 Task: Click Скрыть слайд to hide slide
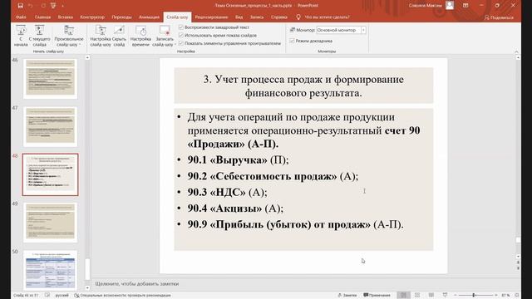(119, 36)
